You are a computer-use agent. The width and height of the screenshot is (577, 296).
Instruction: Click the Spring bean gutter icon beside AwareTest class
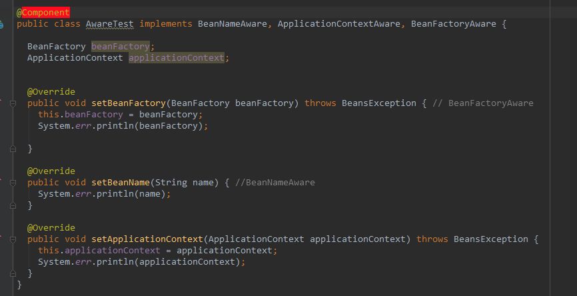click(2, 24)
